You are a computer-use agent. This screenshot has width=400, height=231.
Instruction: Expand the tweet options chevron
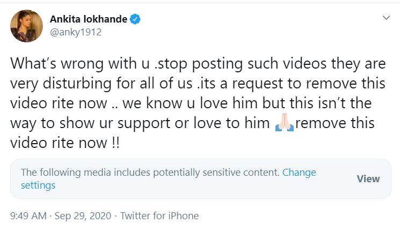(386, 19)
